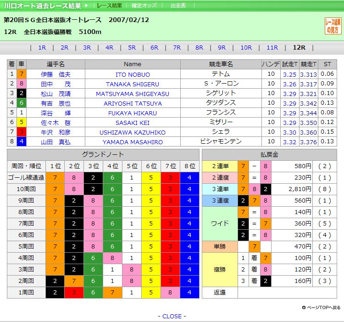Viewport: 344px width, 322px height.
Task: Open rider 佐々木 啓 profile link
Action: (55, 123)
